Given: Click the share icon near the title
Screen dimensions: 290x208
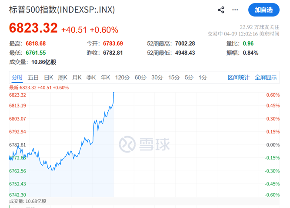Looking at the screenshot, I should click(221, 10).
